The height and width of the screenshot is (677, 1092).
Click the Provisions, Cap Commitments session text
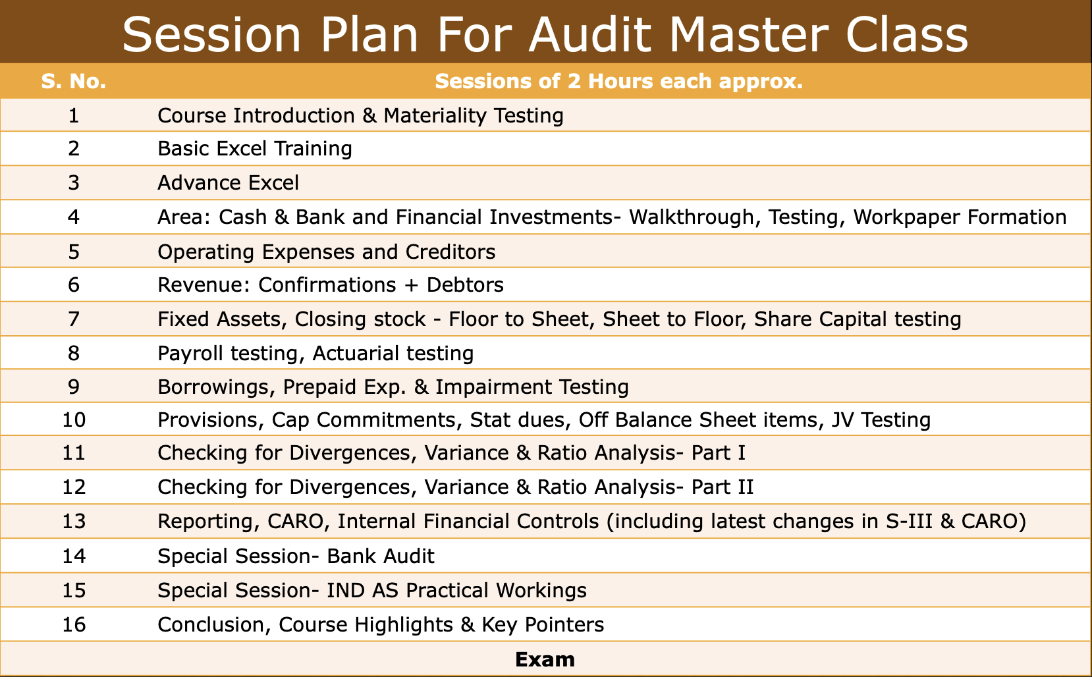[544, 420]
